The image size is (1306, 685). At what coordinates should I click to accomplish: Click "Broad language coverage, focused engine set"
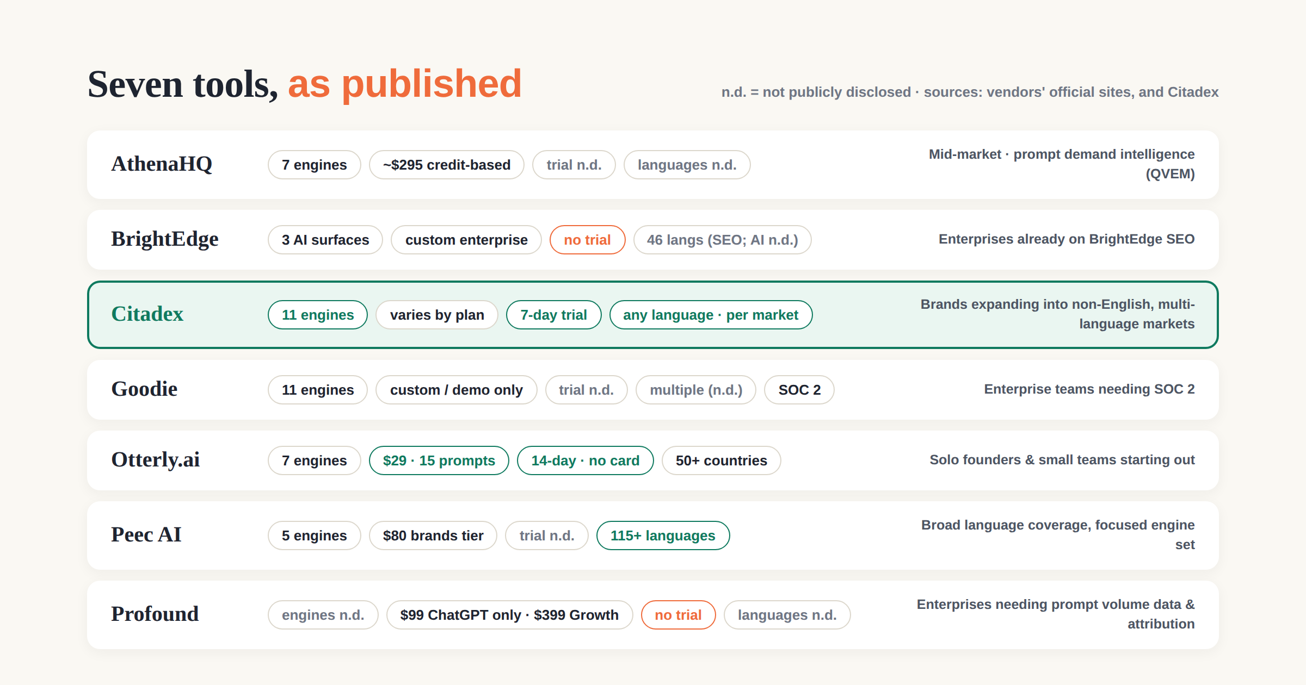point(1058,535)
